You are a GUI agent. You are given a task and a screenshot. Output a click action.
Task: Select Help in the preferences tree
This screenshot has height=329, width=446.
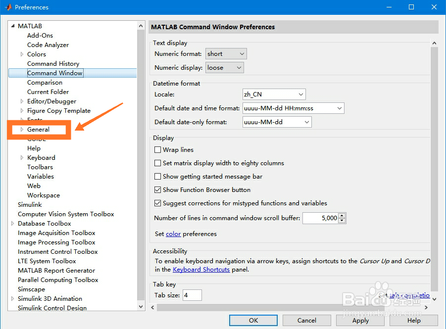34,148
